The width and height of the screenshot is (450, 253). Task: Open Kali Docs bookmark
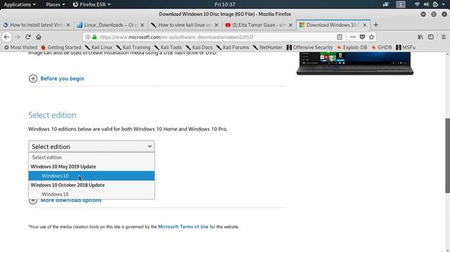click(x=199, y=47)
